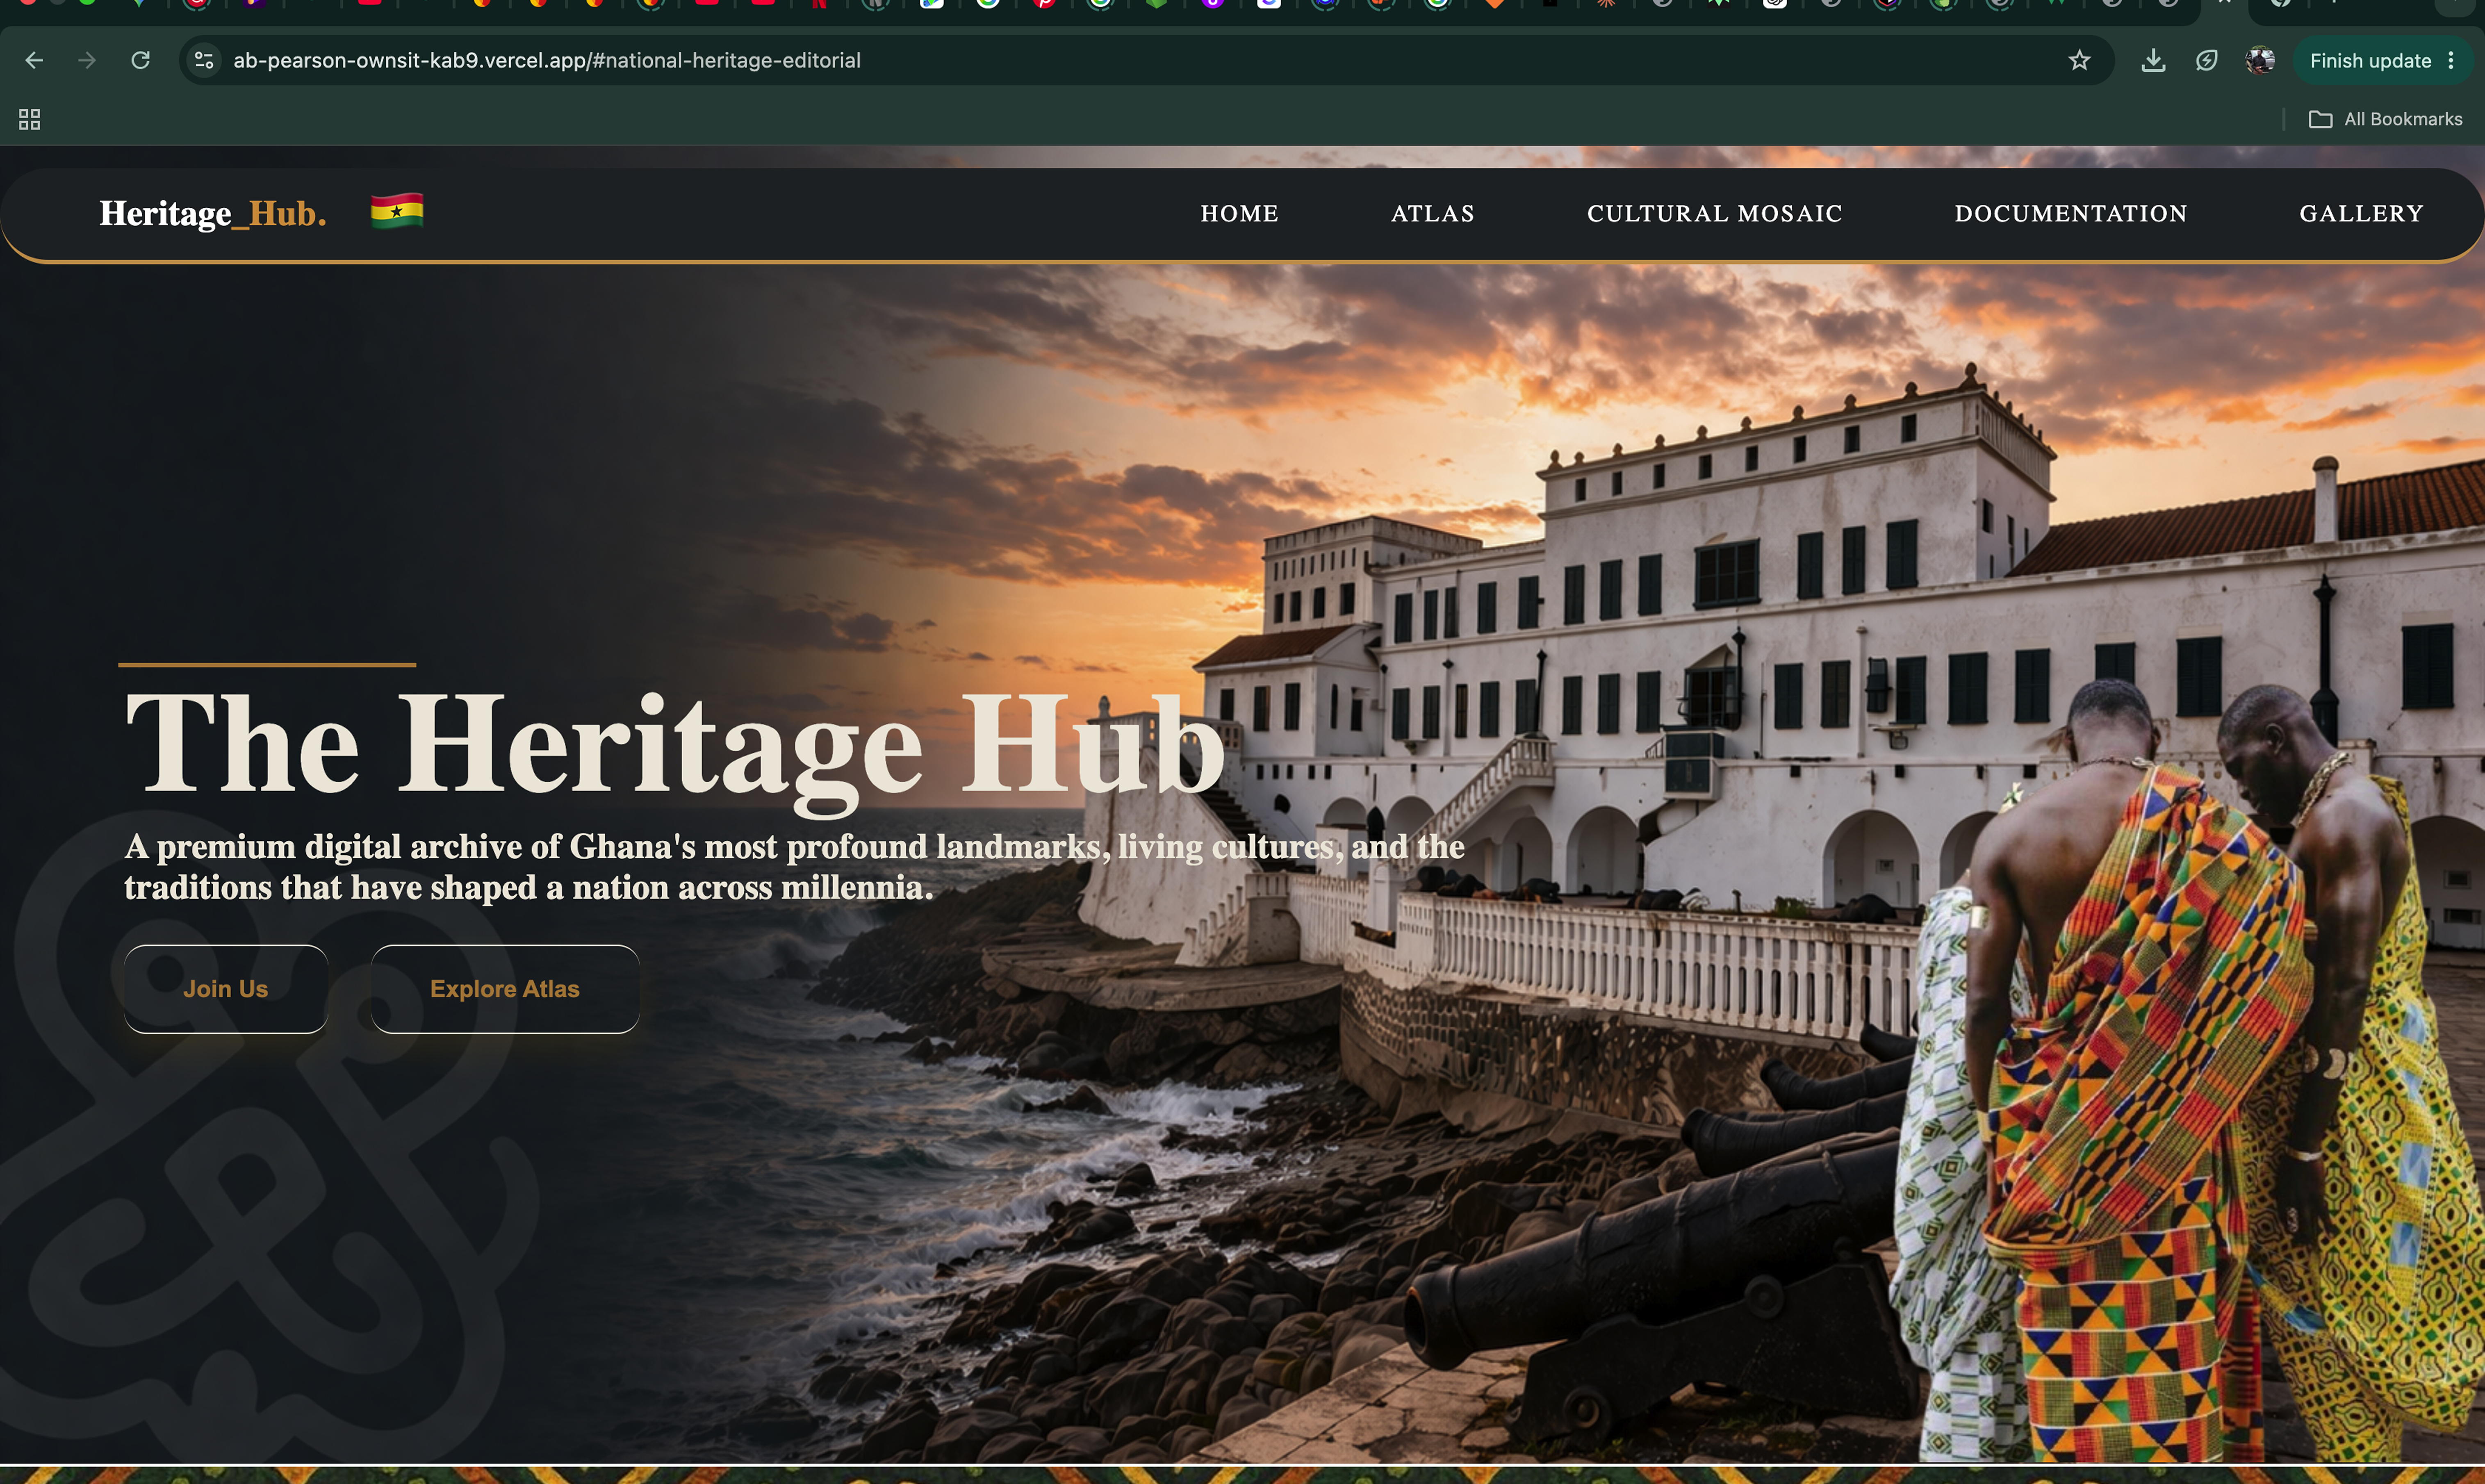Go to the HOME nav item
Image resolution: width=2485 pixels, height=1484 pixels.
(1239, 213)
